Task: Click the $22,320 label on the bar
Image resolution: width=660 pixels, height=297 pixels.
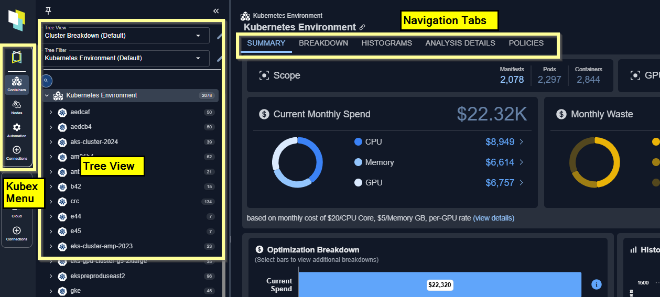Action: pyautogui.click(x=440, y=285)
